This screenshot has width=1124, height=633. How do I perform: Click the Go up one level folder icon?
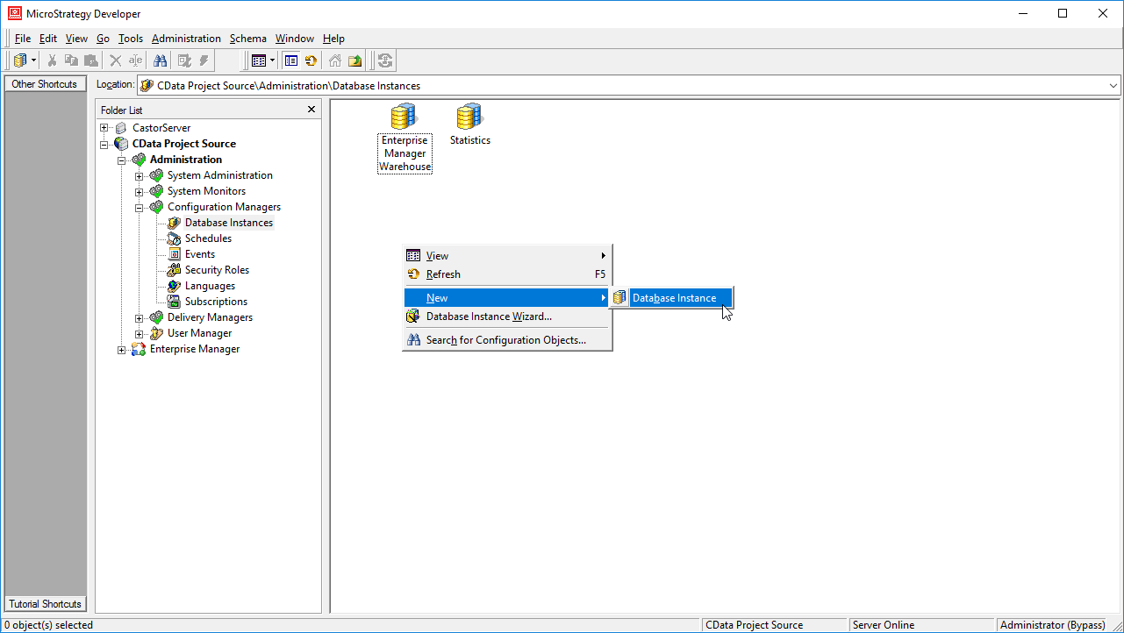point(354,60)
